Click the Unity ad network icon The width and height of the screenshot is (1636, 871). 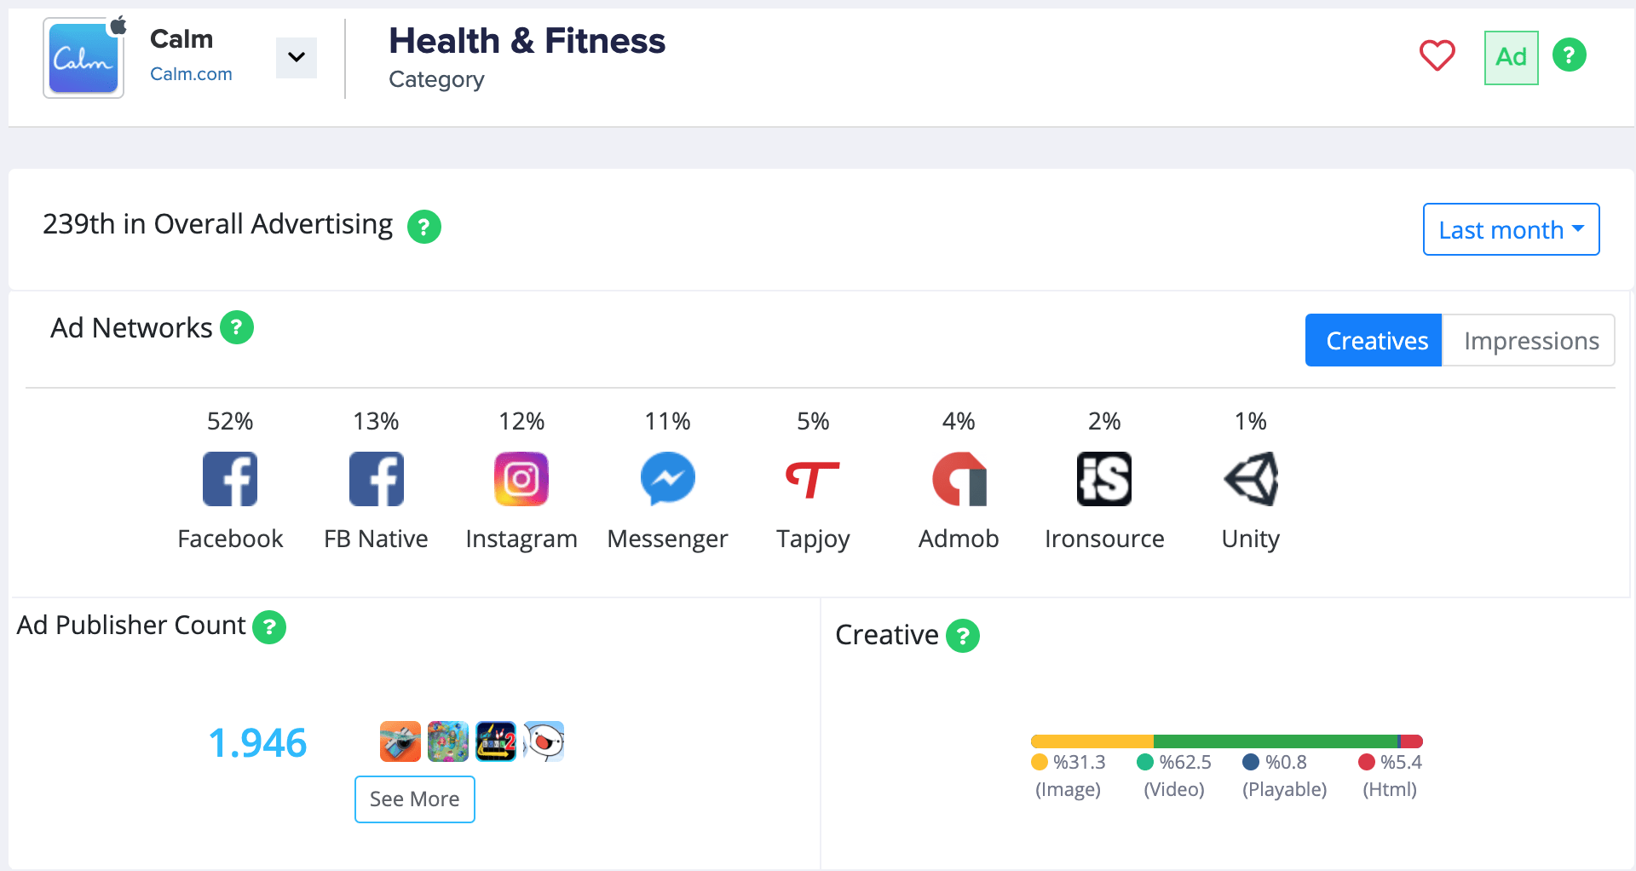(x=1251, y=479)
